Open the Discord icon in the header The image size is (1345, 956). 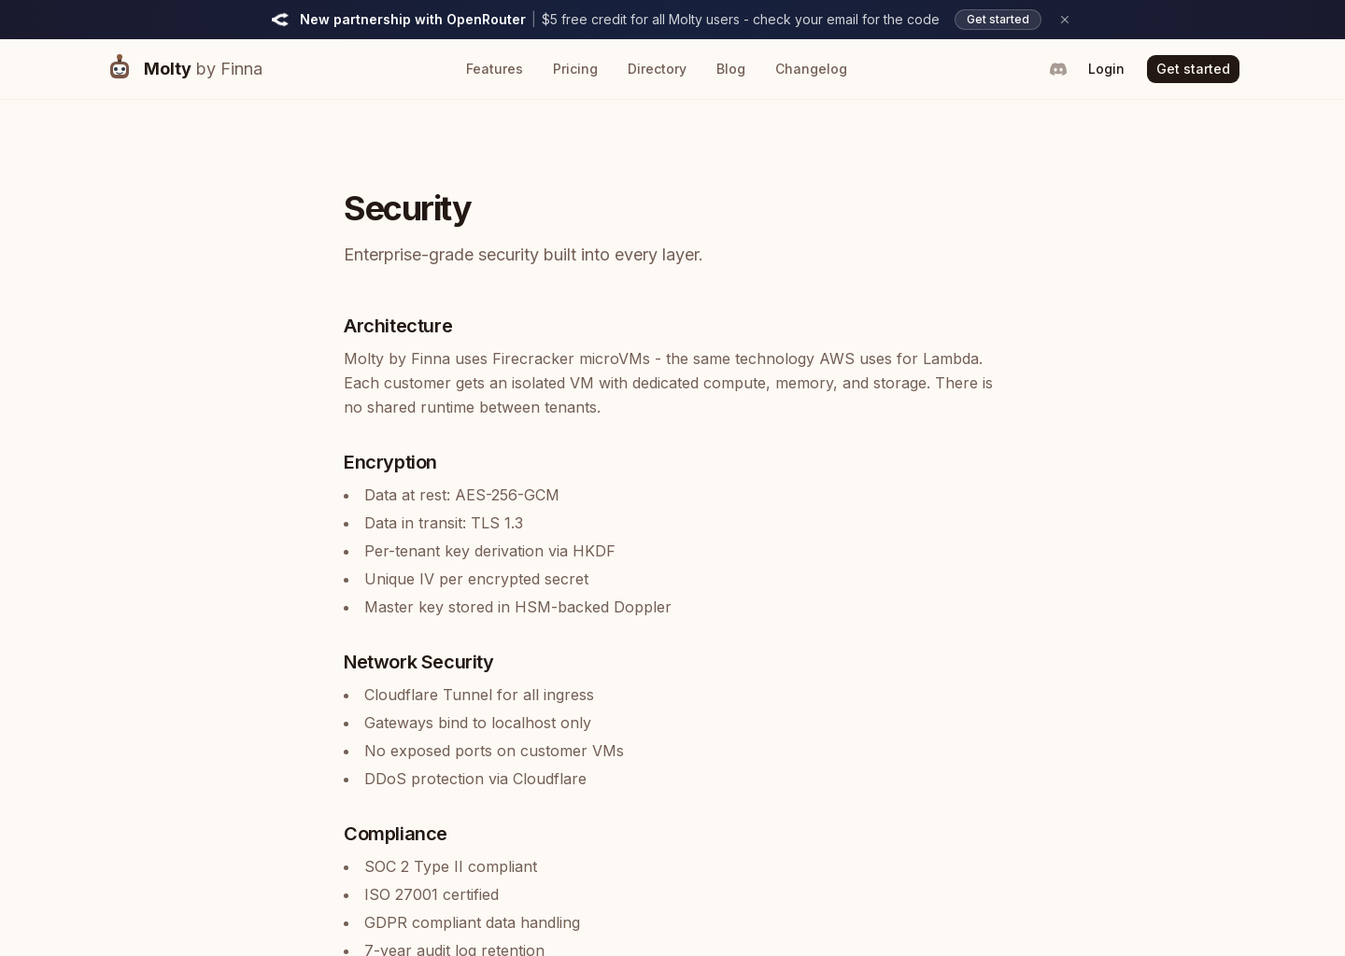click(1058, 69)
